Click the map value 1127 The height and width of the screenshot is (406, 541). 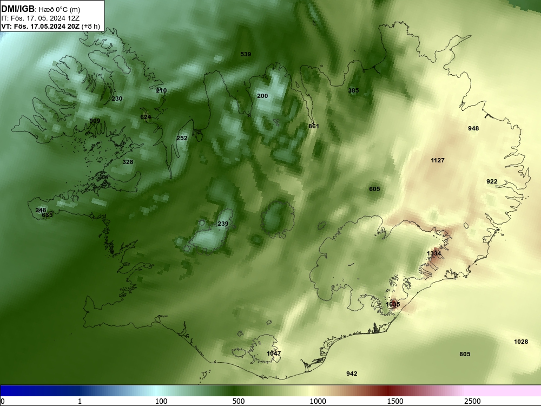pyautogui.click(x=438, y=160)
